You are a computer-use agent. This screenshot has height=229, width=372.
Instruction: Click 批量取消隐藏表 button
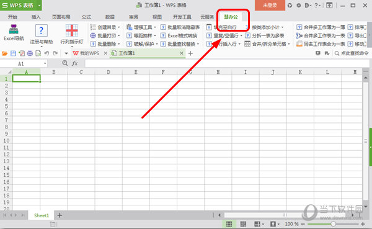tap(180, 27)
